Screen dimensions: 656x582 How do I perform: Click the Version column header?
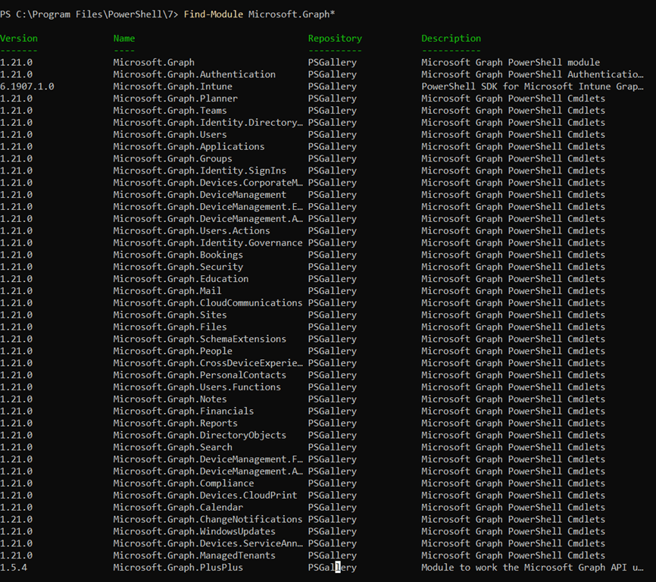tap(19, 38)
